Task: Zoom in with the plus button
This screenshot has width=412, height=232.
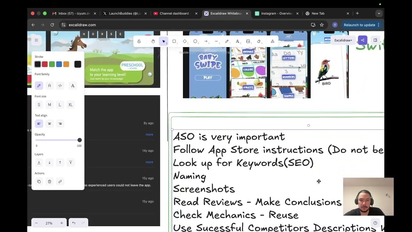Action: (x=61, y=223)
